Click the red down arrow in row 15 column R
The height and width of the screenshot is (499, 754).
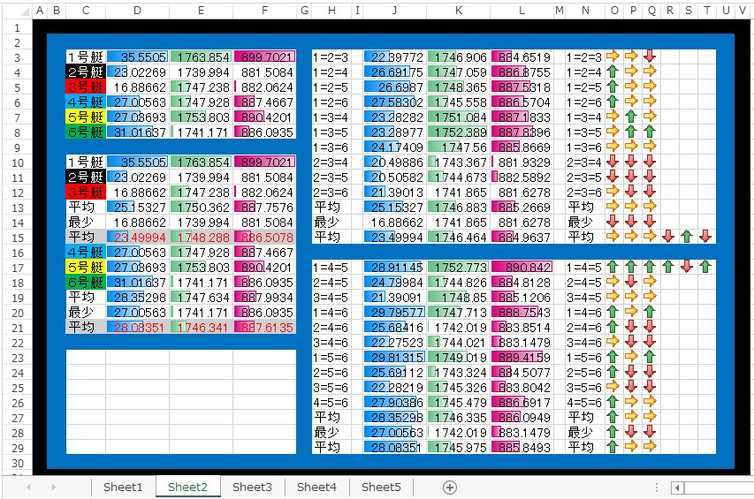[x=668, y=237]
